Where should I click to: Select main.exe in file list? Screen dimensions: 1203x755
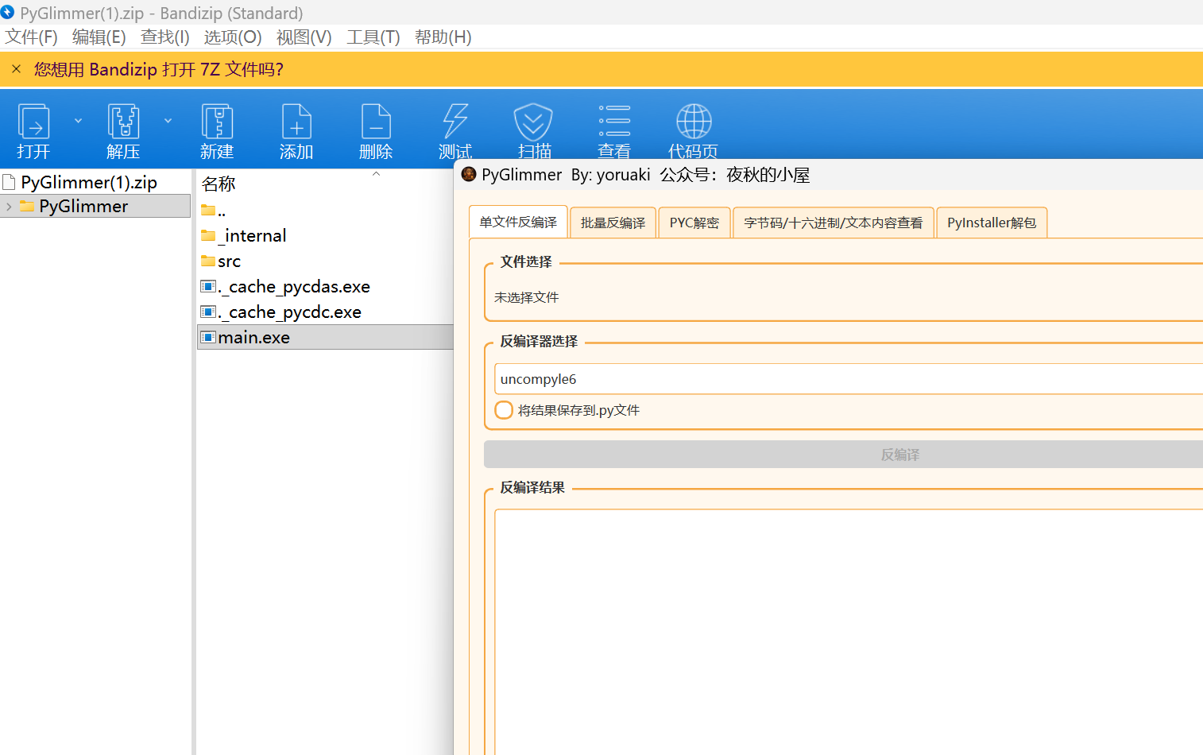(325, 337)
